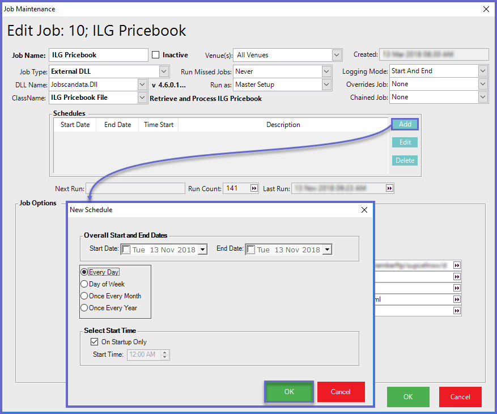Click the first Job Options row arrow icon
The image size is (497, 414).
(x=457, y=265)
